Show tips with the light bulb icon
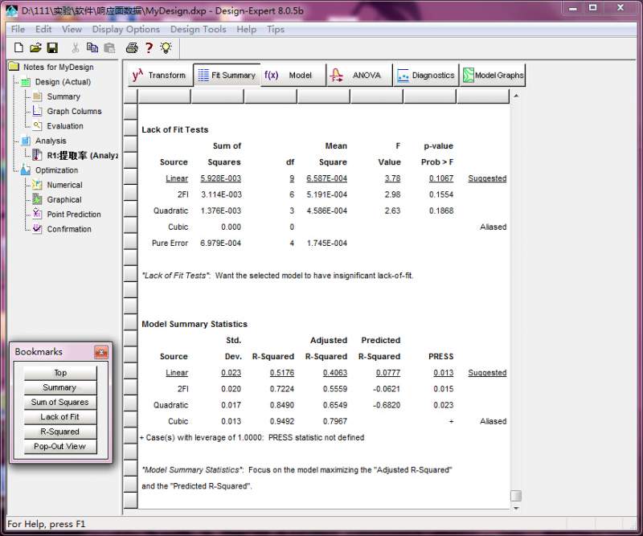This screenshot has width=643, height=536. (166, 48)
